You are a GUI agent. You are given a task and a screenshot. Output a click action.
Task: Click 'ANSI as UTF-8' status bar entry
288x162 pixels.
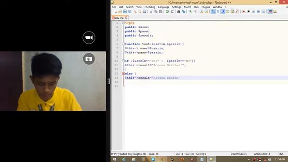262,154
